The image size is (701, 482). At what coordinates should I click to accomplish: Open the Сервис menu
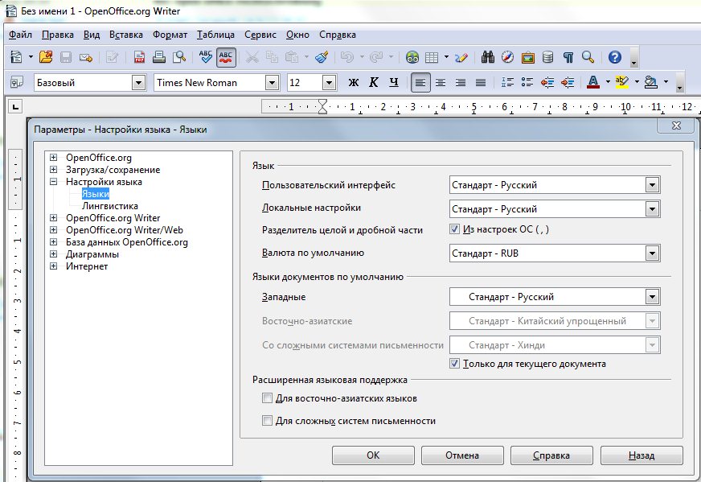260,35
